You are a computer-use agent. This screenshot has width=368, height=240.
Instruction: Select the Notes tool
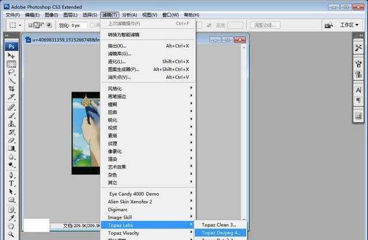pos(11,209)
